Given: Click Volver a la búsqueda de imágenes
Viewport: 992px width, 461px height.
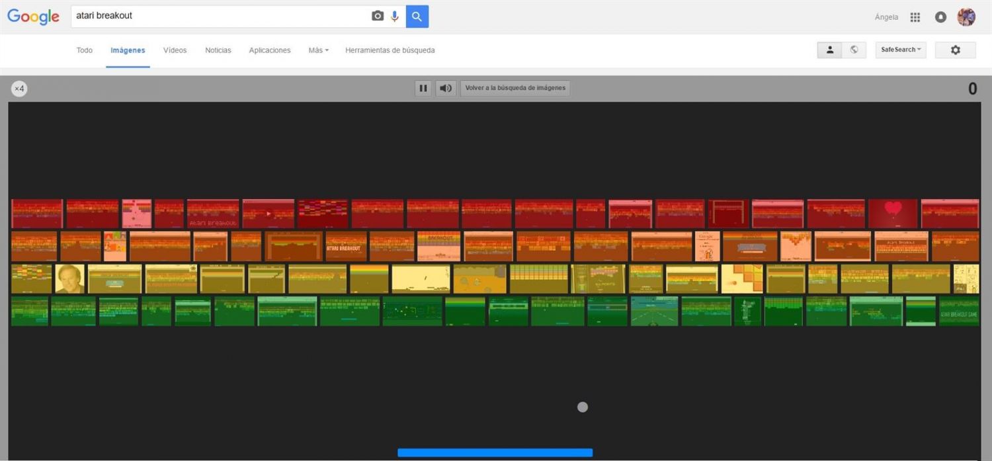Looking at the screenshot, I should point(515,88).
